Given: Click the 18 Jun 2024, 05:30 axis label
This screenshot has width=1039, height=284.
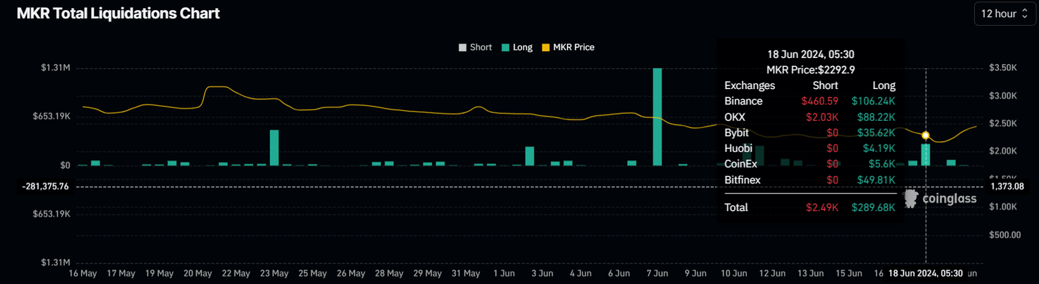Looking at the screenshot, I should (925, 273).
